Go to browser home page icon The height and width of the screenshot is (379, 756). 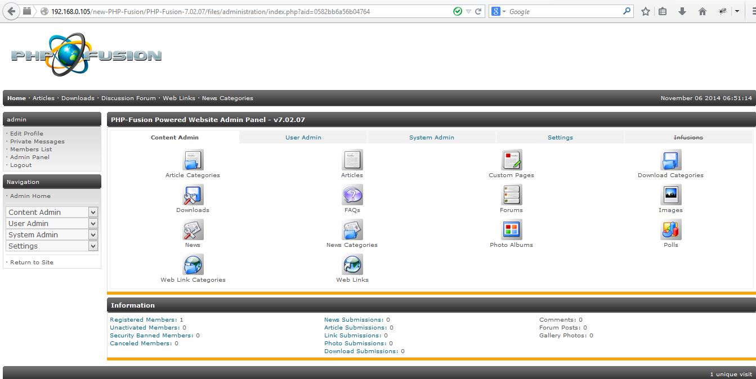[x=702, y=11]
